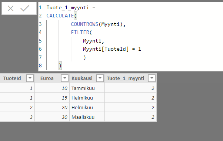This screenshot has height=141, width=223.
Task: Place cursor on Myynti[TuoteId] = 1 in formula
Action: 112,49
